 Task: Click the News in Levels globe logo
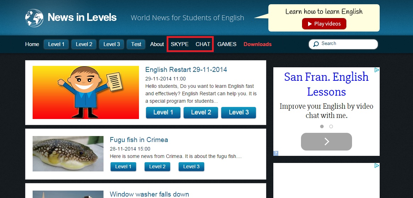click(x=34, y=18)
